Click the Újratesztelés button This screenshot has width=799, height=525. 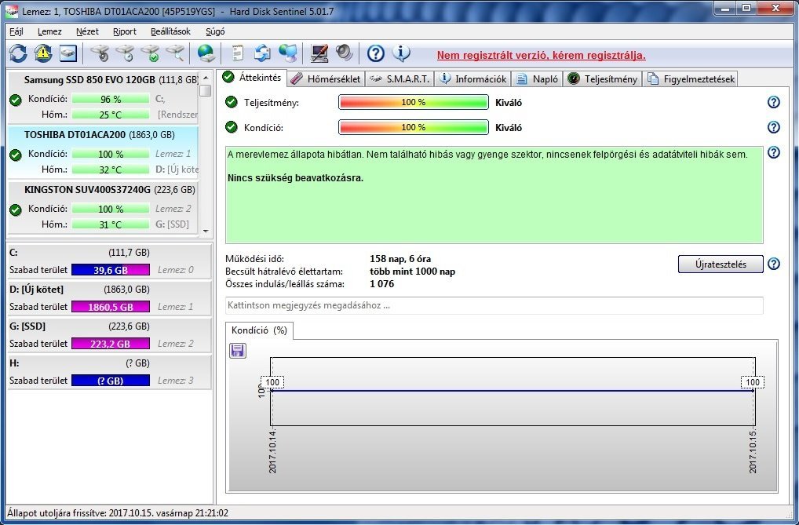pyautogui.click(x=721, y=264)
